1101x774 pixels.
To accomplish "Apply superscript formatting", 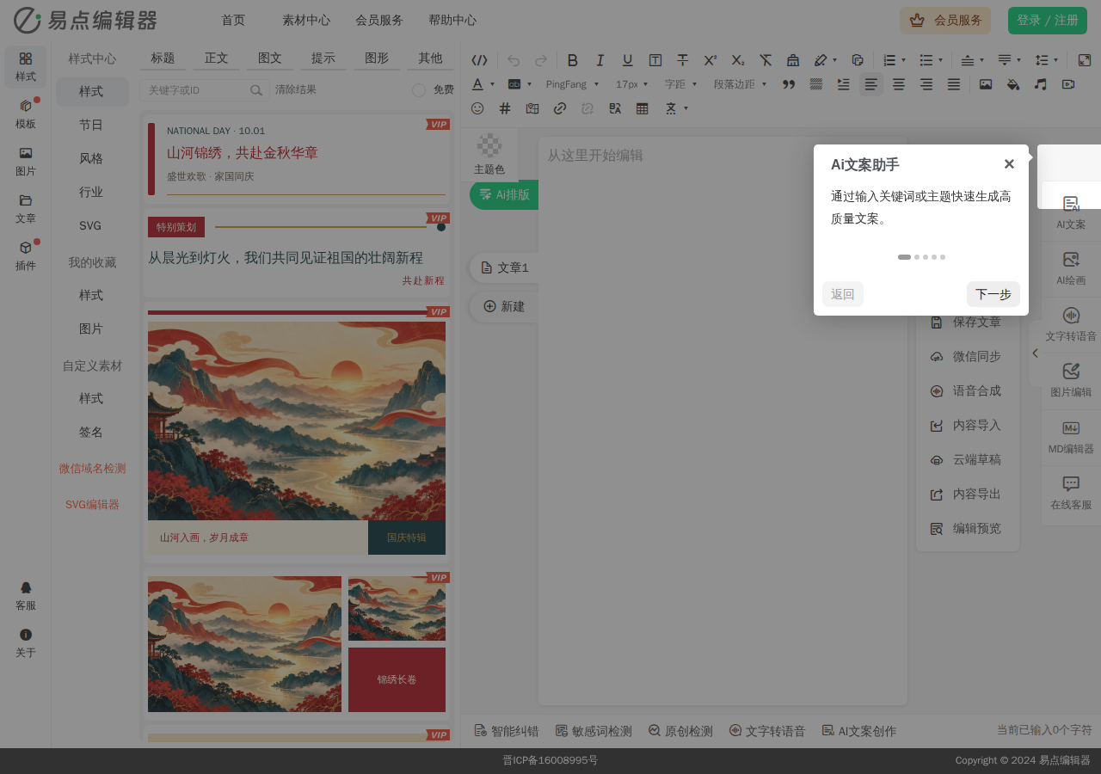I will (x=710, y=60).
